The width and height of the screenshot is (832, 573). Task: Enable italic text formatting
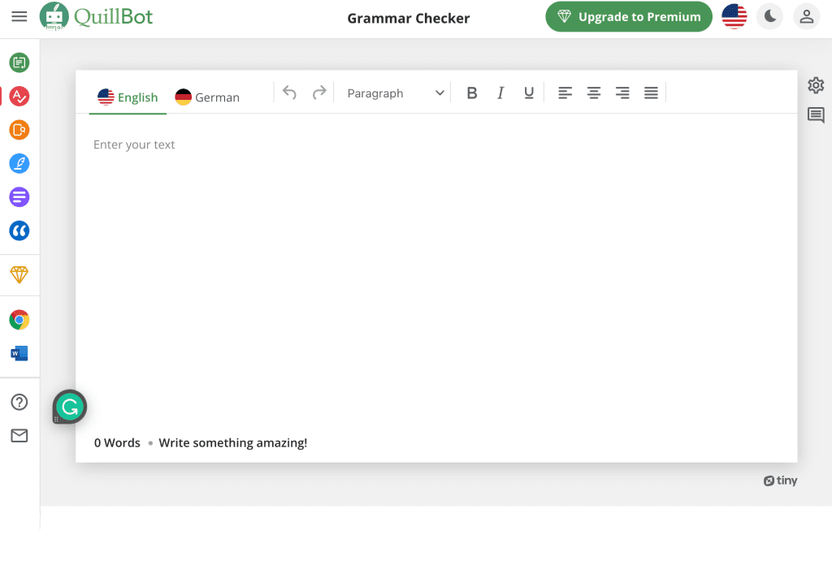(x=500, y=93)
